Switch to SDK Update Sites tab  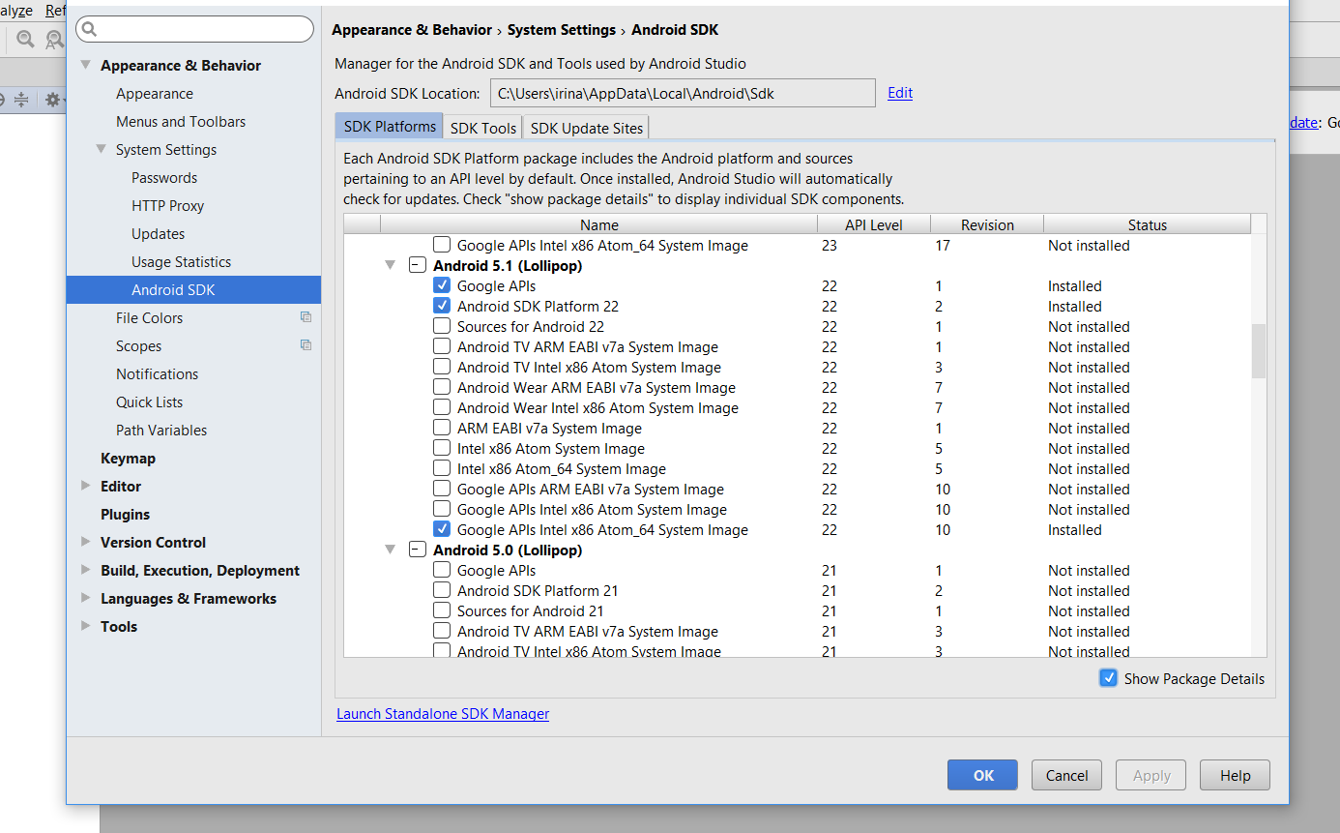coord(586,128)
